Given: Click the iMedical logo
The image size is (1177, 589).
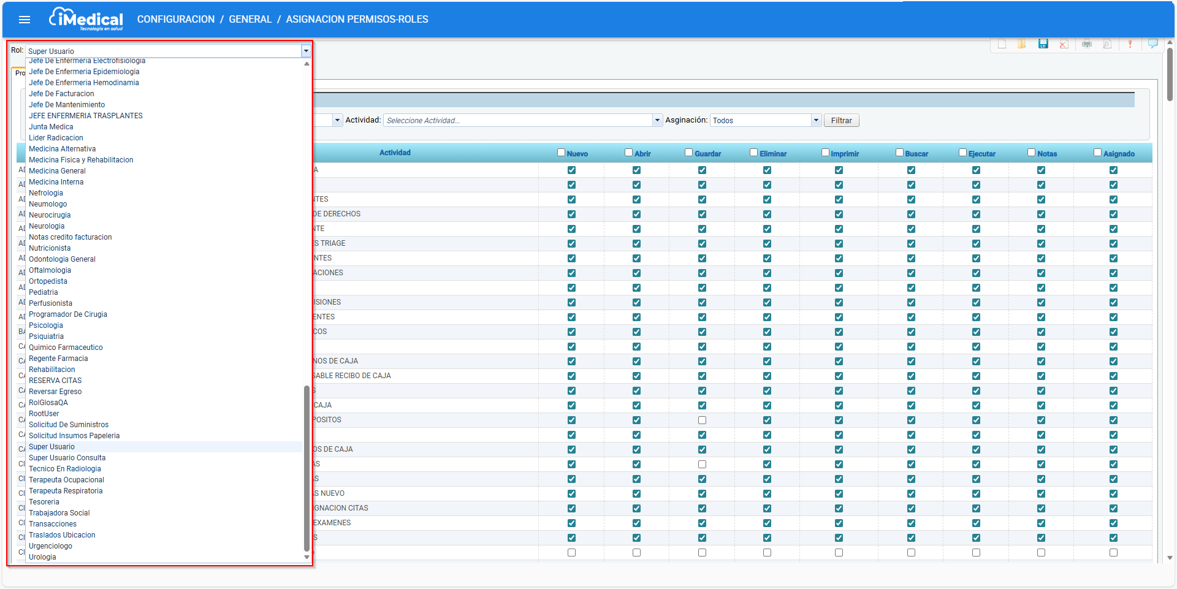Looking at the screenshot, I should click(86, 19).
